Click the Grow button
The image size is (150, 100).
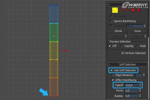[x=138, y=31]
